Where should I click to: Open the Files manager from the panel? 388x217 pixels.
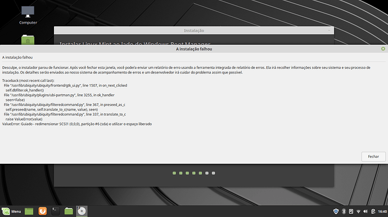click(x=69, y=211)
